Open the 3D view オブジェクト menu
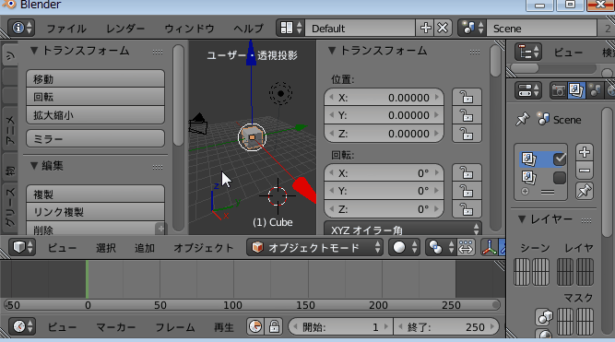Image resolution: width=615 pixels, height=342 pixels. (203, 248)
